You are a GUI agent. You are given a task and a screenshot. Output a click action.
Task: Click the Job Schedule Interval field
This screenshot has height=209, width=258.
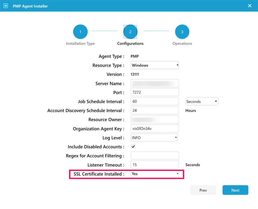pyautogui.click(x=155, y=101)
